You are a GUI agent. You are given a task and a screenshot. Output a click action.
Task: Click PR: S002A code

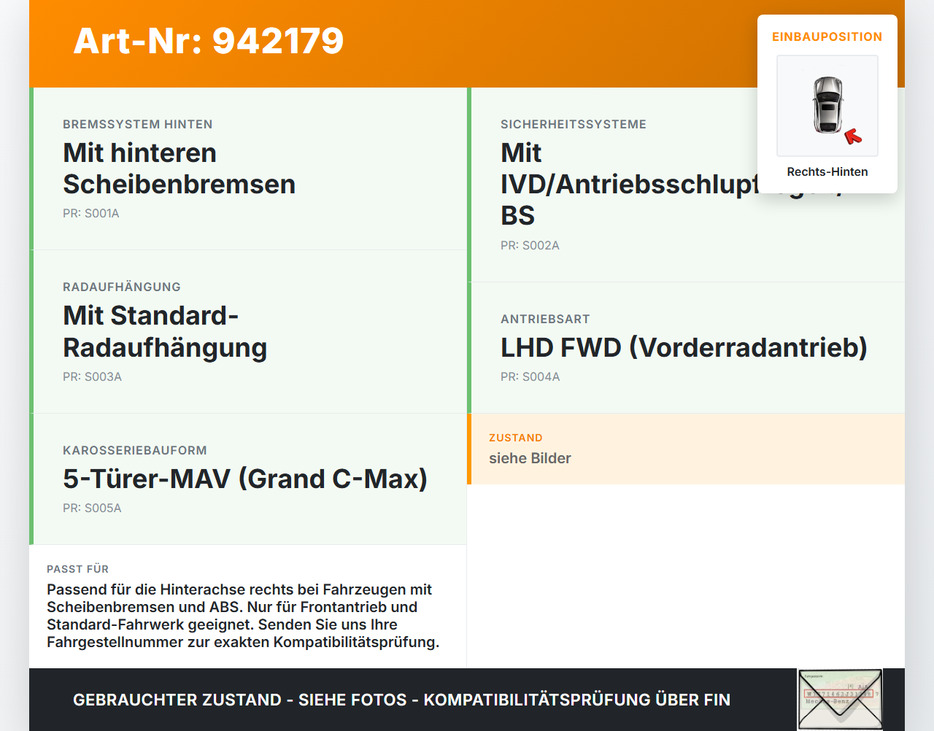coord(530,246)
